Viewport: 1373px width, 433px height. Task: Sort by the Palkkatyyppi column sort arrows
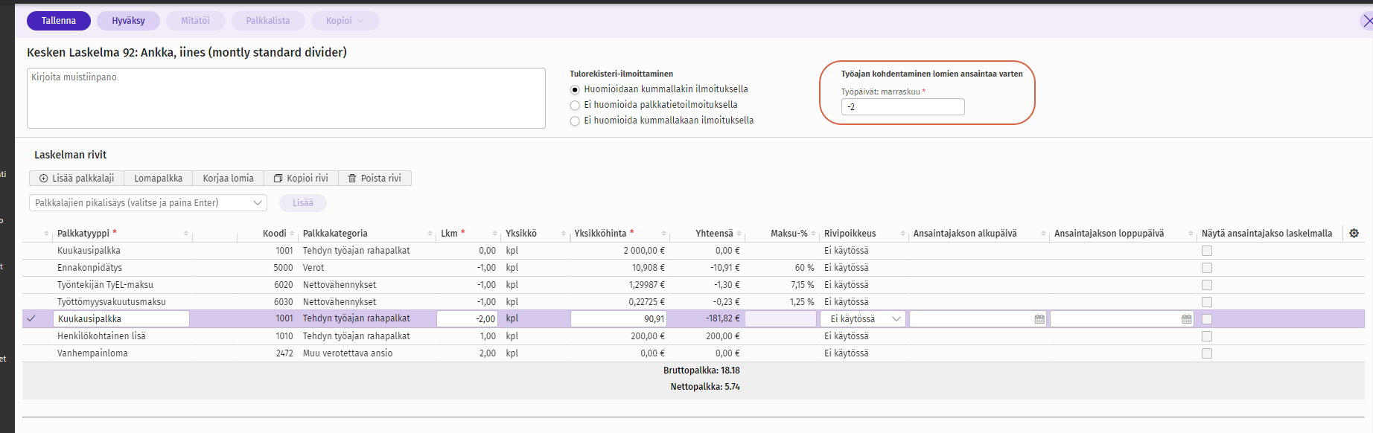pos(186,234)
